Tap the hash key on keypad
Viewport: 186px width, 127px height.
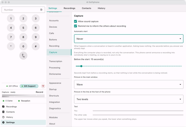click(x=36, y=46)
